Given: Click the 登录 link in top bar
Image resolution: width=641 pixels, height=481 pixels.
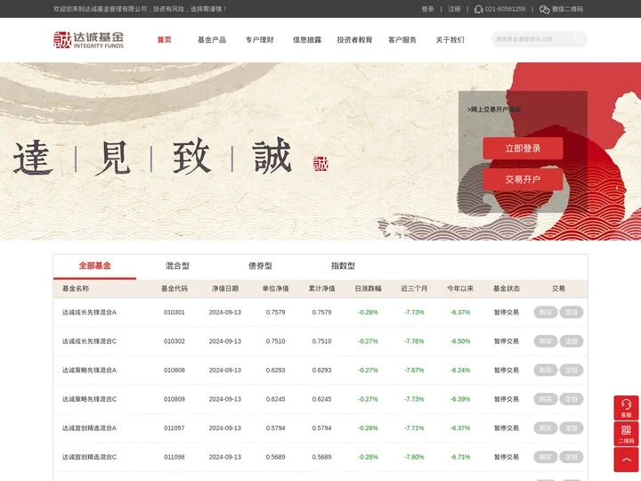Looking at the screenshot, I should coord(427,9).
